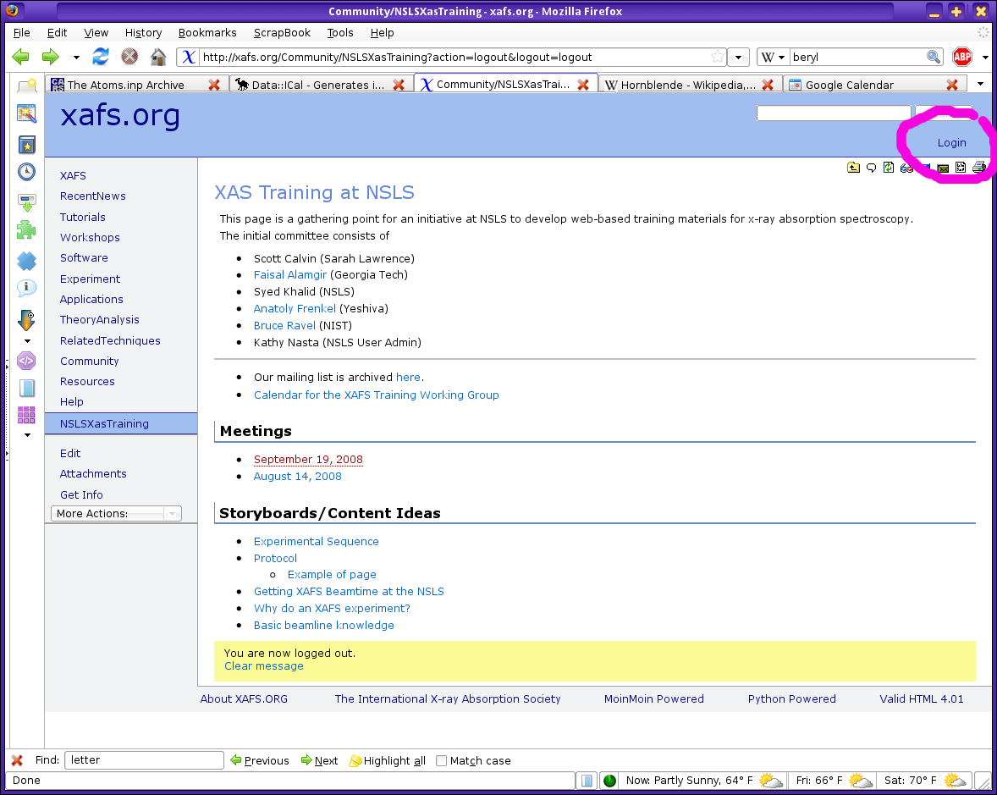Enable the Match case checkbox
The width and height of the screenshot is (997, 795).
pos(441,760)
